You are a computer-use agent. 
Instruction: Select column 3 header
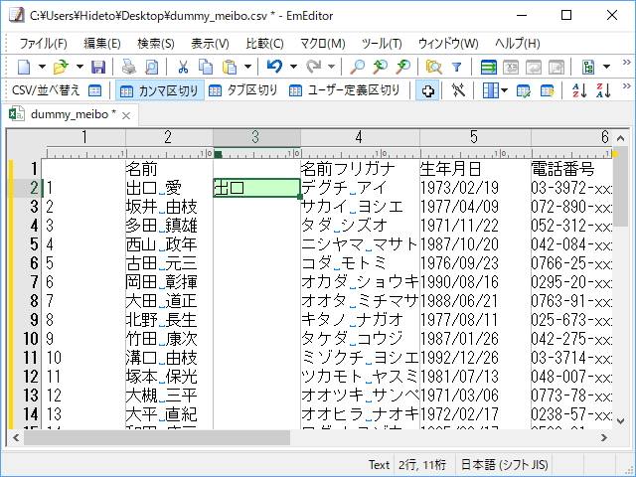pos(256,137)
